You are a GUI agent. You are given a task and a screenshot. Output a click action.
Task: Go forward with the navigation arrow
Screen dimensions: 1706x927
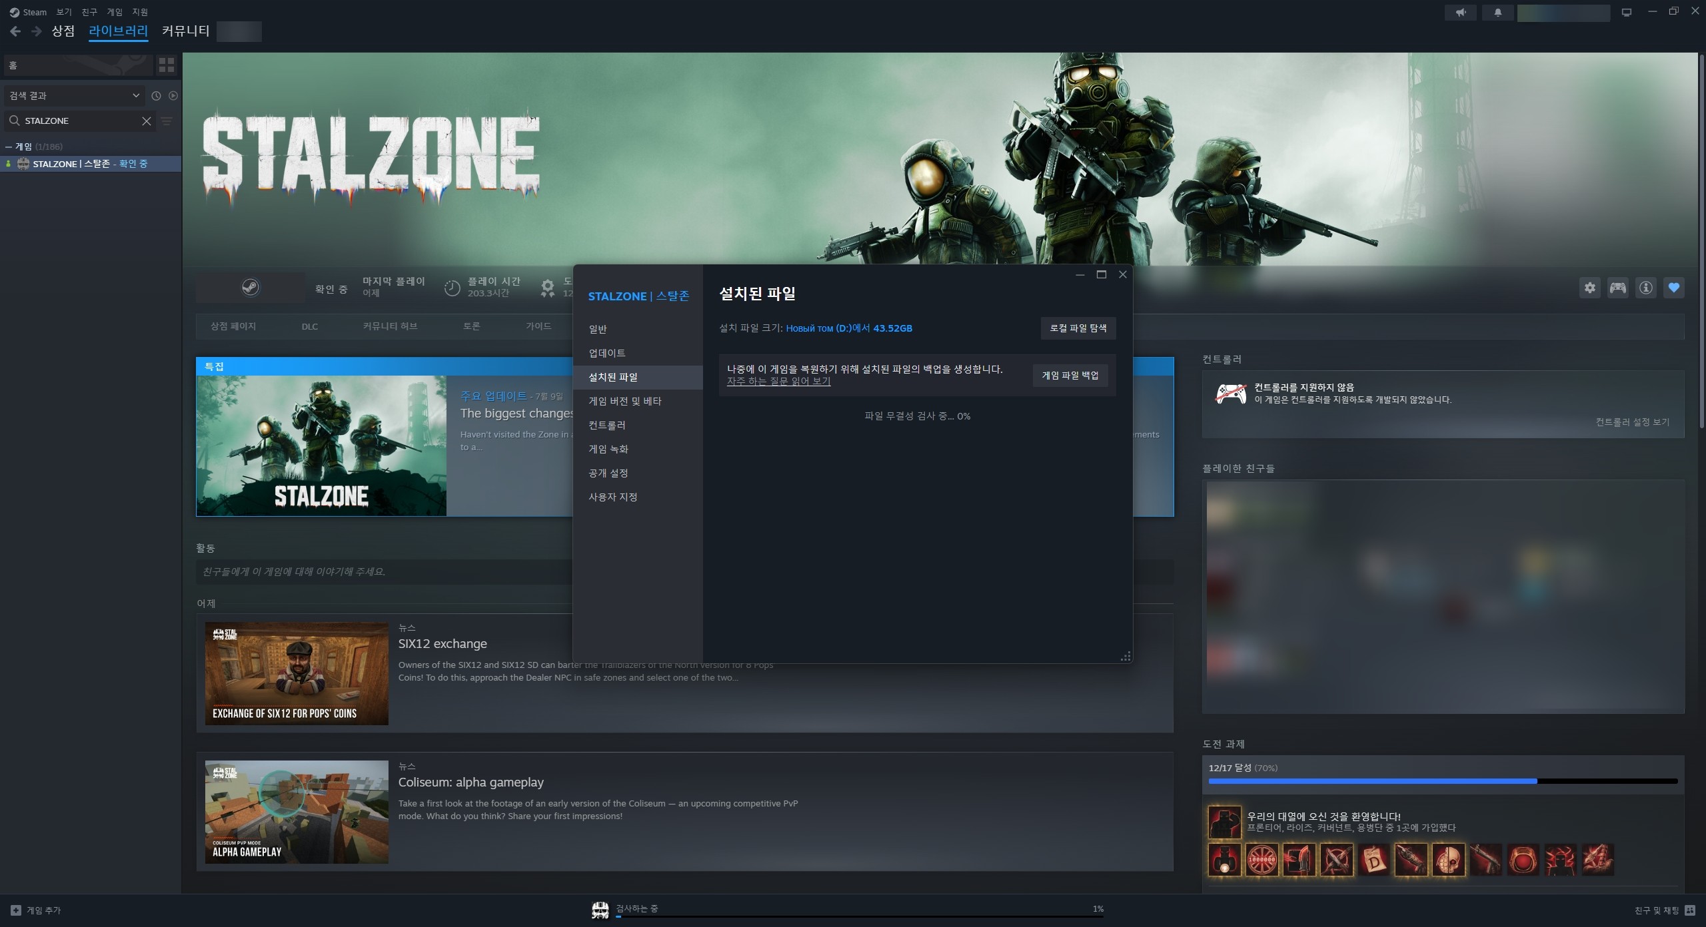tap(37, 31)
